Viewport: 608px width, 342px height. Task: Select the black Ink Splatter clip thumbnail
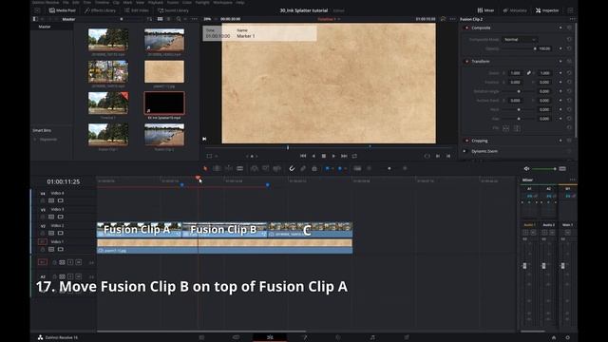(x=164, y=103)
